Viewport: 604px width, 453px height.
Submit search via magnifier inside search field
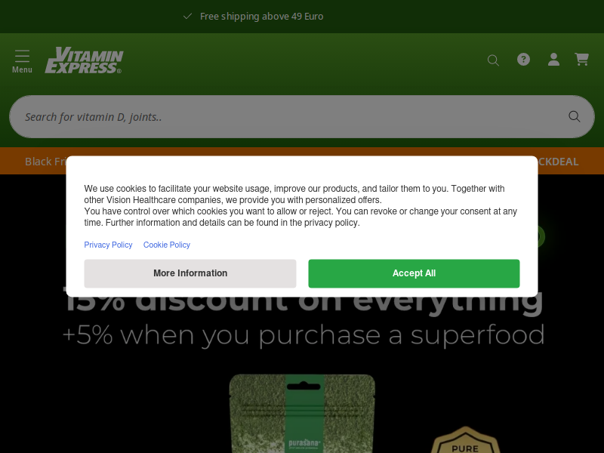point(575,116)
